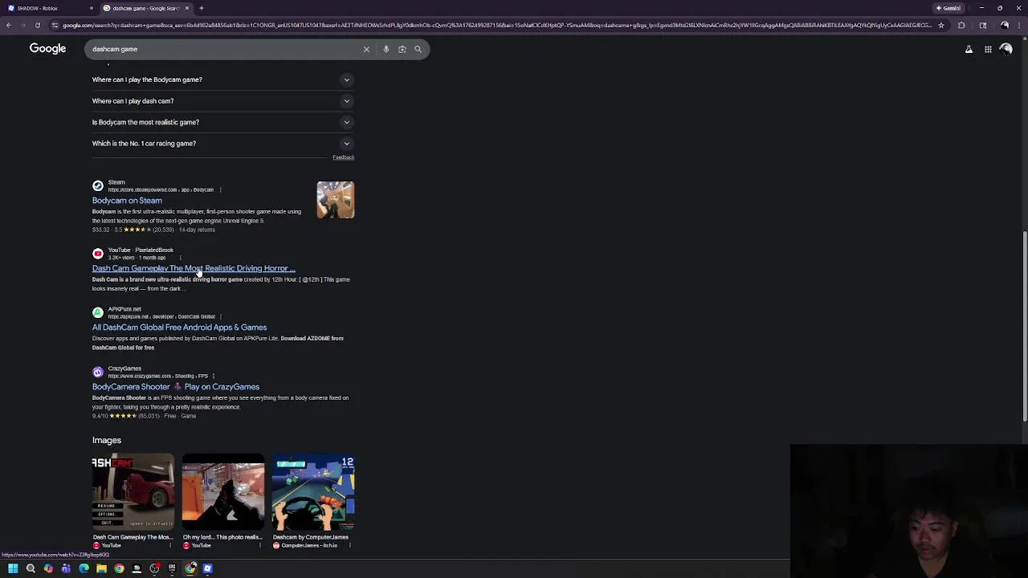Open the Dash Cam Gameplay red car image

tap(133, 491)
